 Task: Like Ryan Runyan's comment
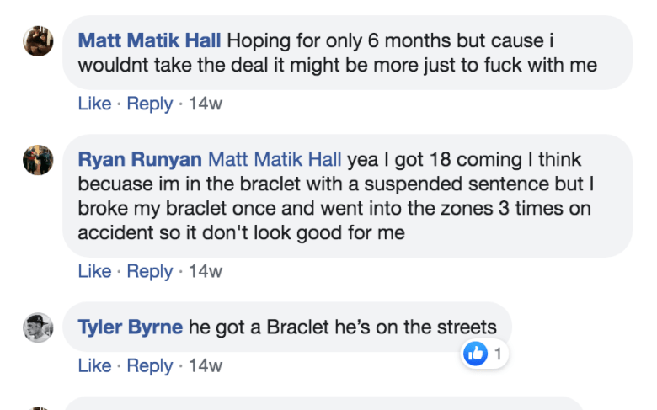click(x=94, y=271)
